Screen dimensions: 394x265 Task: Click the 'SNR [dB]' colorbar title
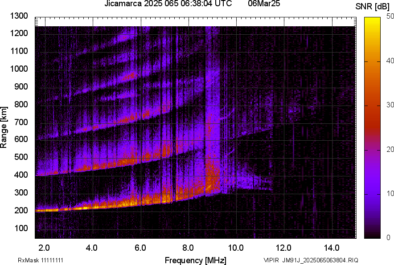coord(373,7)
